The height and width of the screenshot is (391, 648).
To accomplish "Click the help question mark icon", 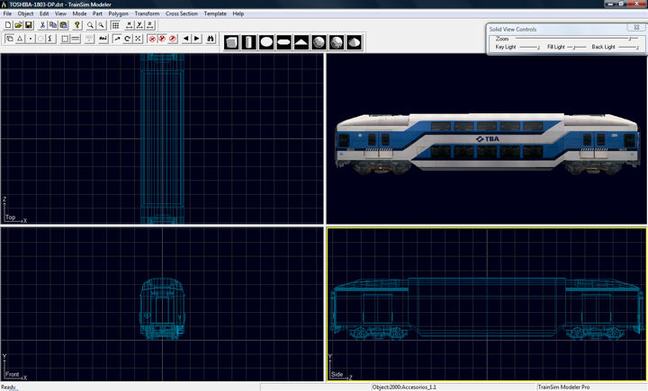I will click(x=77, y=25).
